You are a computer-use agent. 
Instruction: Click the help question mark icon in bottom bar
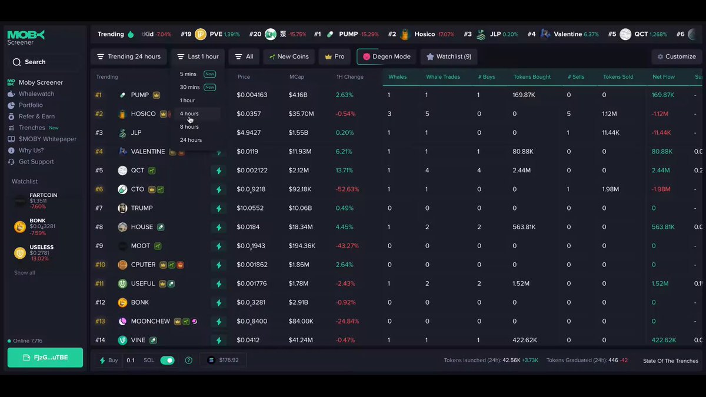(x=189, y=361)
